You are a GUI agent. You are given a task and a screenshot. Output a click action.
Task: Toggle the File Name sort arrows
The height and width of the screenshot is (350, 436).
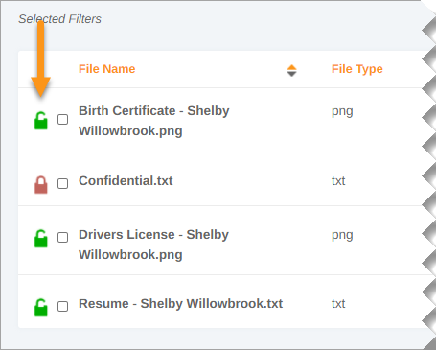[291, 70]
